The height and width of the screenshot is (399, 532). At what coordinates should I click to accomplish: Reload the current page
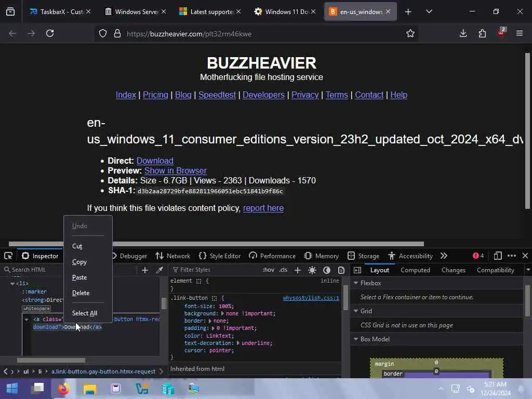[x=50, y=33]
